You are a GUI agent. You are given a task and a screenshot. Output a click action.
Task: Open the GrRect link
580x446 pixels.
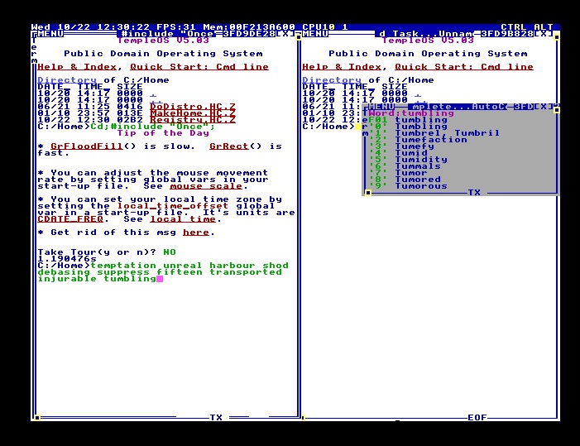click(x=229, y=146)
